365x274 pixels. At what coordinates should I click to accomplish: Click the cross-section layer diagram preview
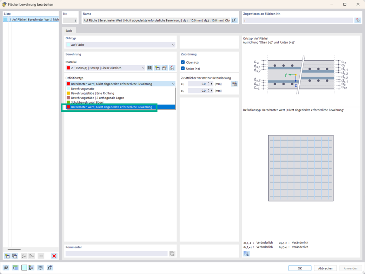(x=301, y=75)
